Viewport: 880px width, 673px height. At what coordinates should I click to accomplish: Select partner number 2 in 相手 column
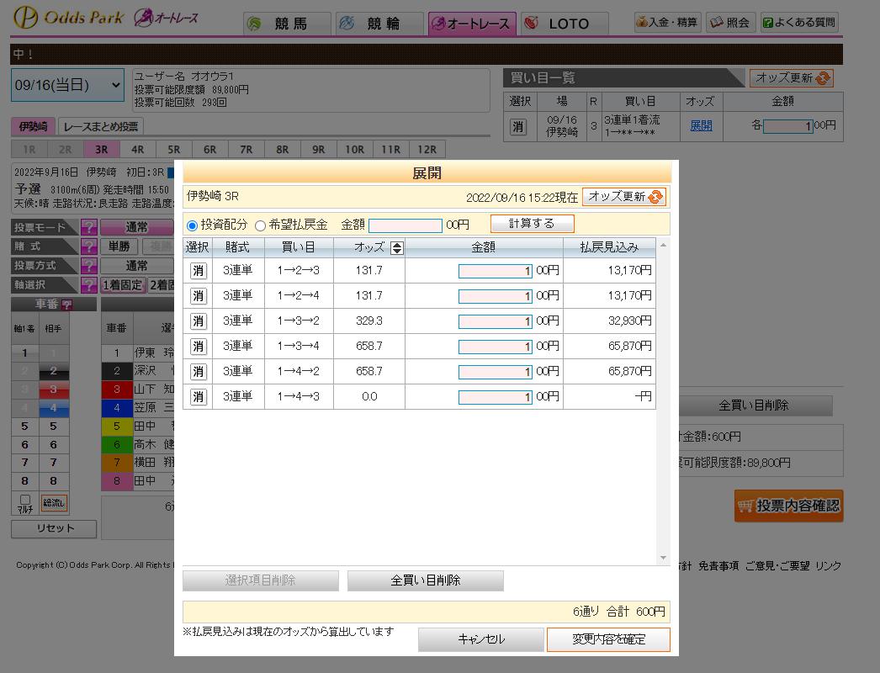click(53, 371)
